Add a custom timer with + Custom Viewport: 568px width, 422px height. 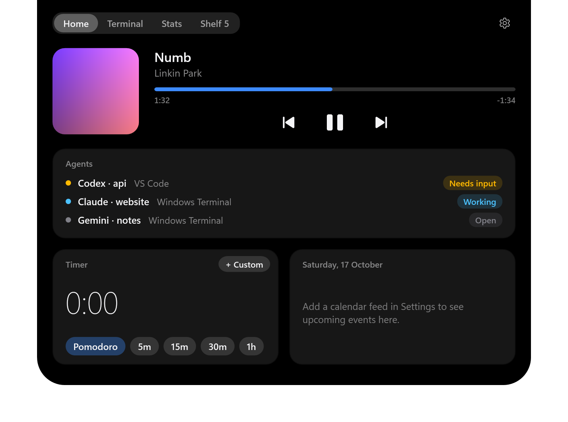tap(244, 264)
